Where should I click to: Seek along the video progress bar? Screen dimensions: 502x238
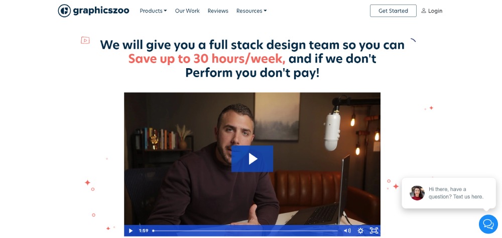point(245,230)
